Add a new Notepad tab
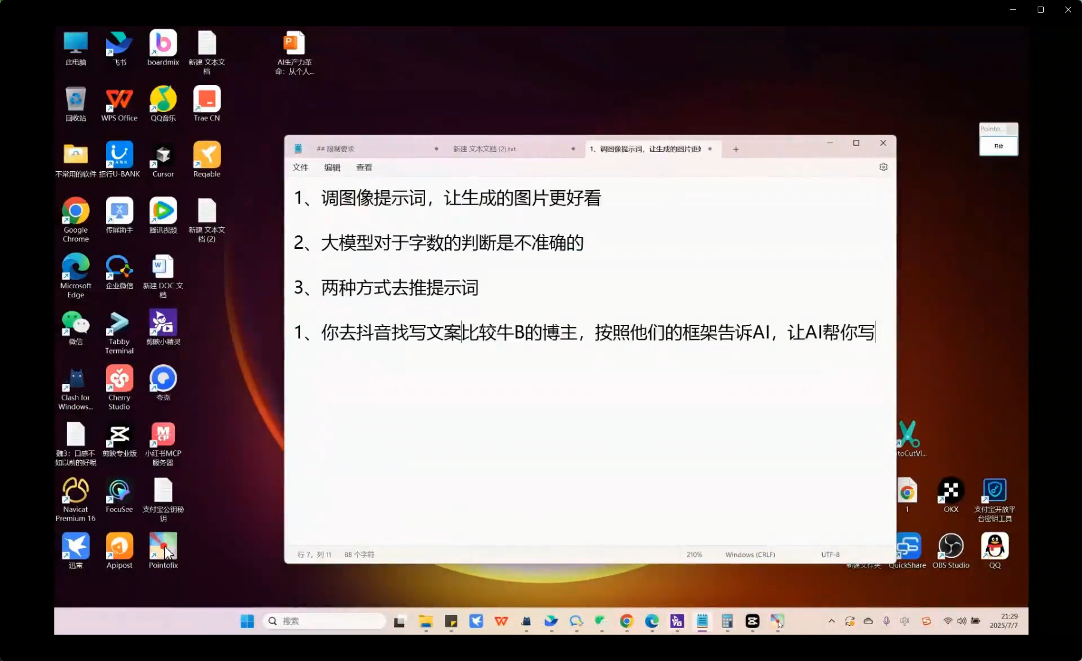 tap(736, 150)
